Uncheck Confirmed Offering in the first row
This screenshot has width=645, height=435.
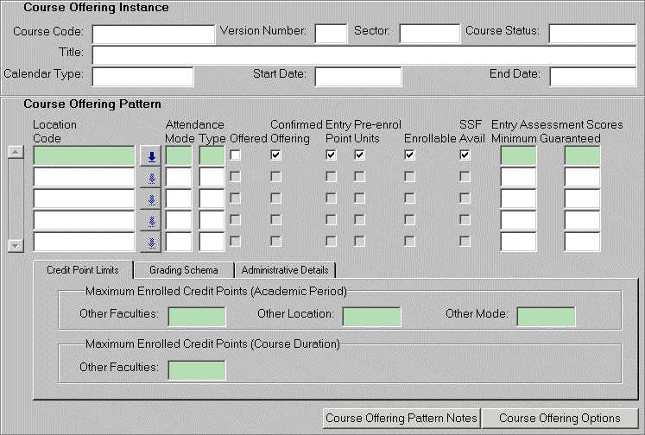click(275, 155)
